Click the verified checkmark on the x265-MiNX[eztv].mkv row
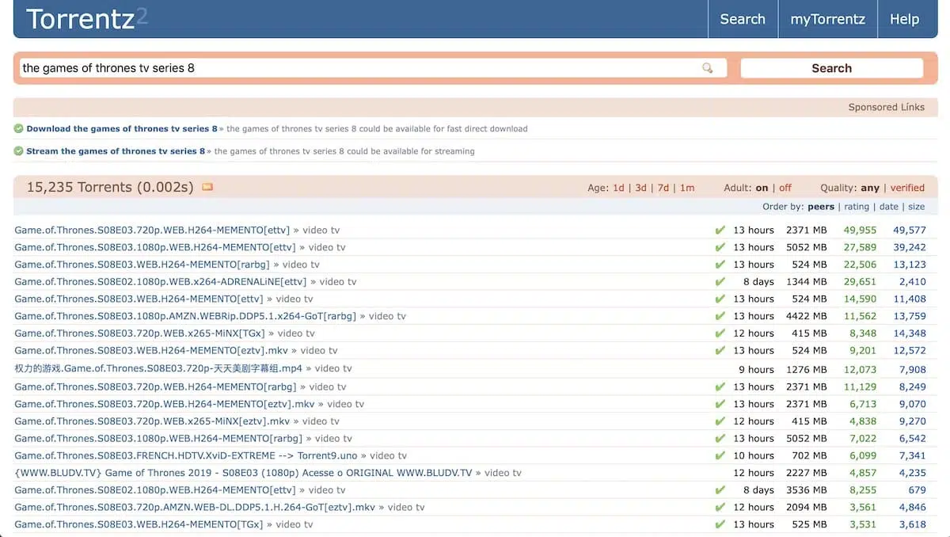The image size is (950, 537). [720, 421]
